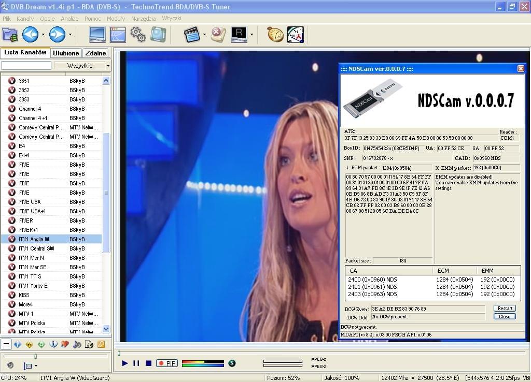
Task: Open the Narzędzia menu
Action: [x=143, y=19]
